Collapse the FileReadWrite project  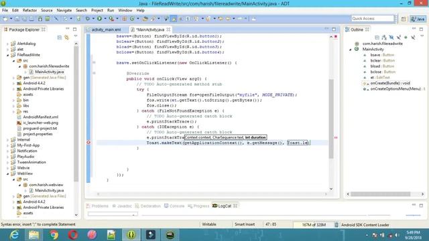tap(7, 55)
